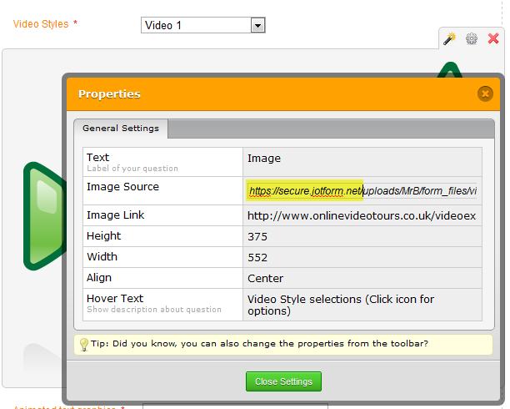The height and width of the screenshot is (409, 510).
Task: Switch to the General Settings tab
Action: pos(122,129)
